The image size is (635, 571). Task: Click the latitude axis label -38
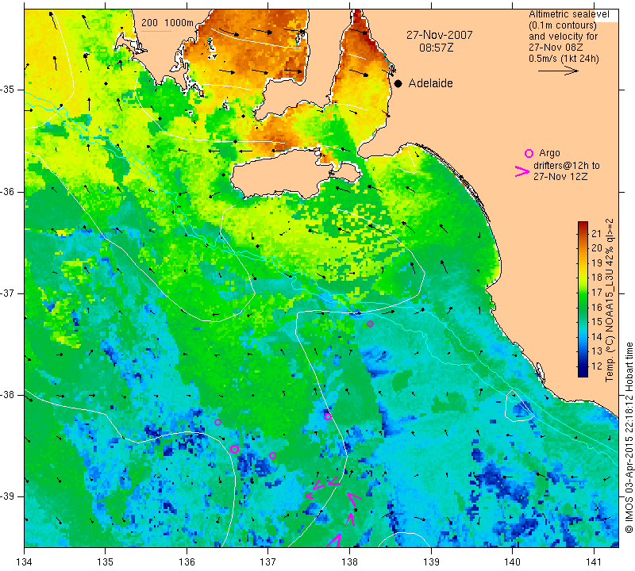click(8, 395)
